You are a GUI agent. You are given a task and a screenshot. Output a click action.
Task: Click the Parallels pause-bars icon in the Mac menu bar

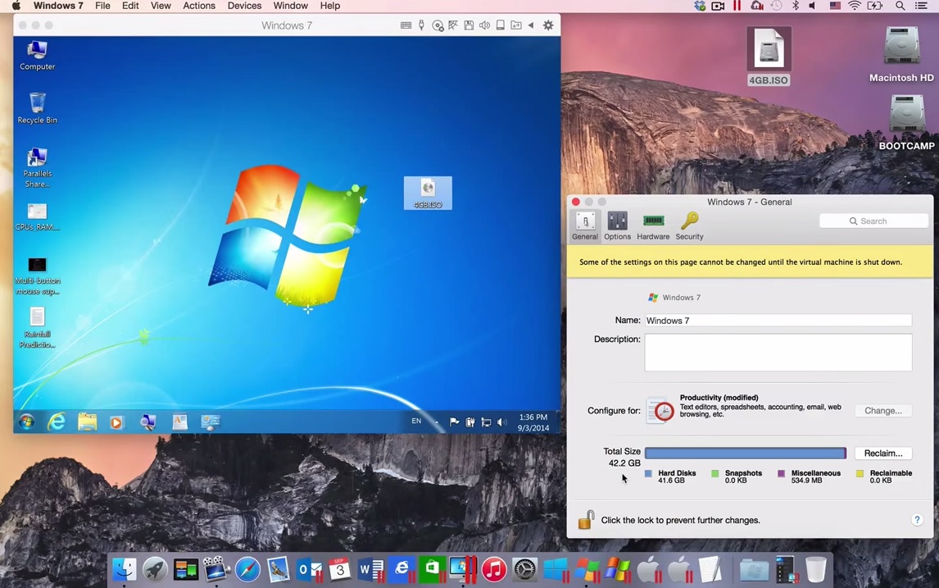737,6
